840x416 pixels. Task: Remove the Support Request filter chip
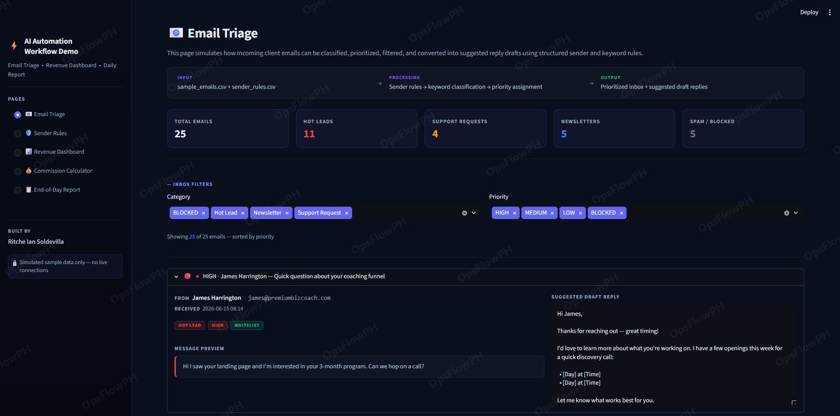346,213
